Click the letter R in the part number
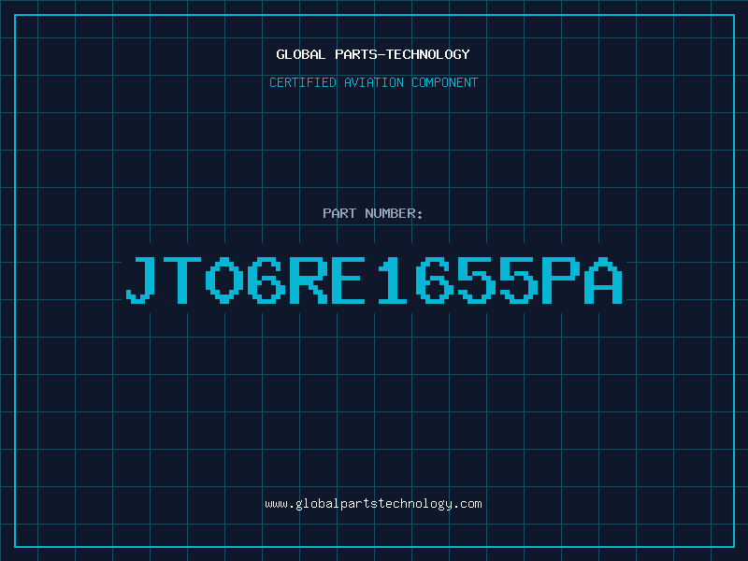 [309, 280]
